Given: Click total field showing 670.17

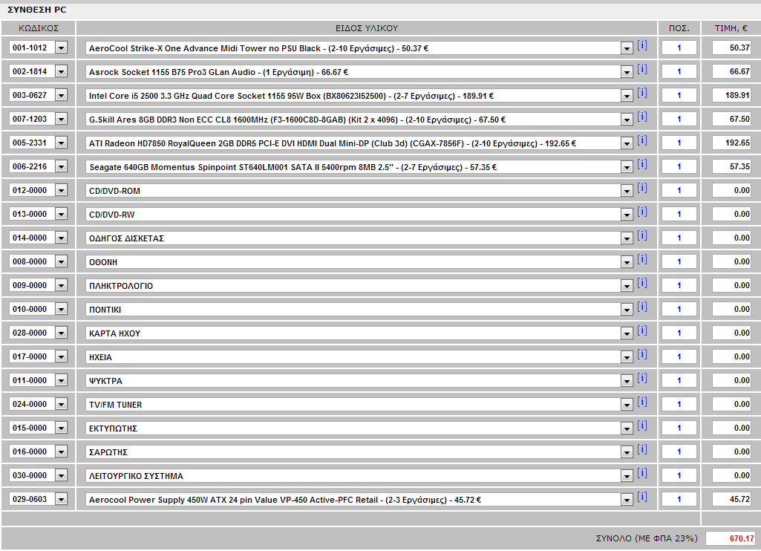Looking at the screenshot, I should (x=731, y=538).
